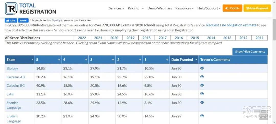Sort table by score 1 column
The width and height of the screenshot is (276, 124).
(156, 60)
